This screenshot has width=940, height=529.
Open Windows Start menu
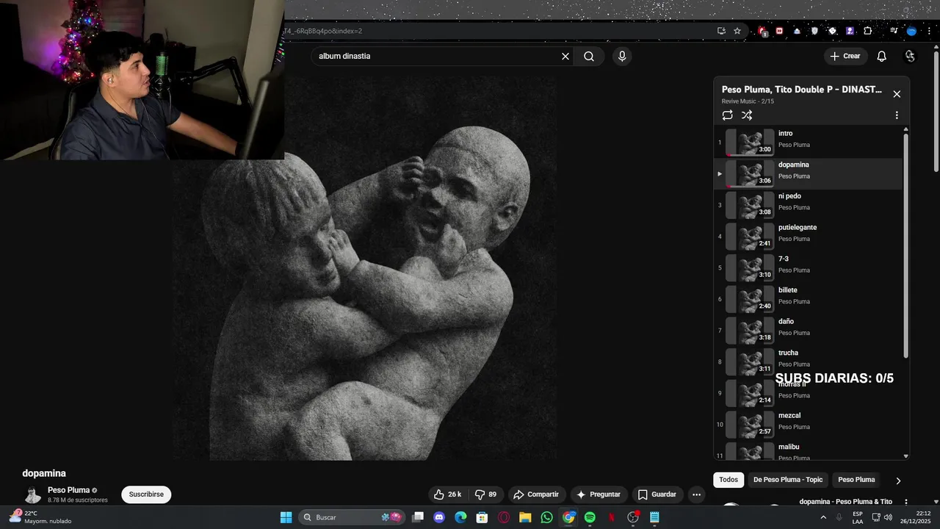(286, 517)
